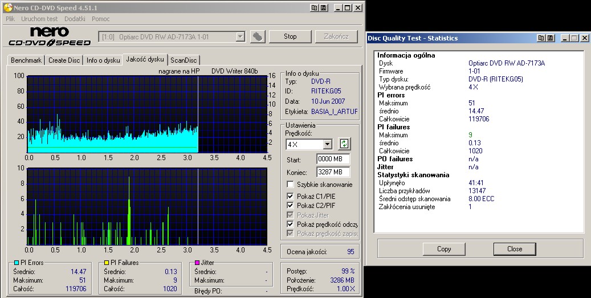Image resolution: width=591 pixels, height=298 pixels.
Task: Click the cyan PI Errors color swatch
Action: pos(16,263)
